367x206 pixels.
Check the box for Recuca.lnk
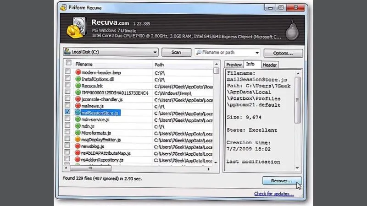pyautogui.click(x=67, y=85)
